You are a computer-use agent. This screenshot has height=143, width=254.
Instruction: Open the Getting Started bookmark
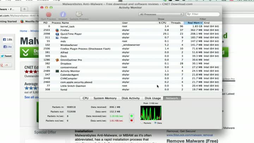pyautogui.click(x=8, y=21)
